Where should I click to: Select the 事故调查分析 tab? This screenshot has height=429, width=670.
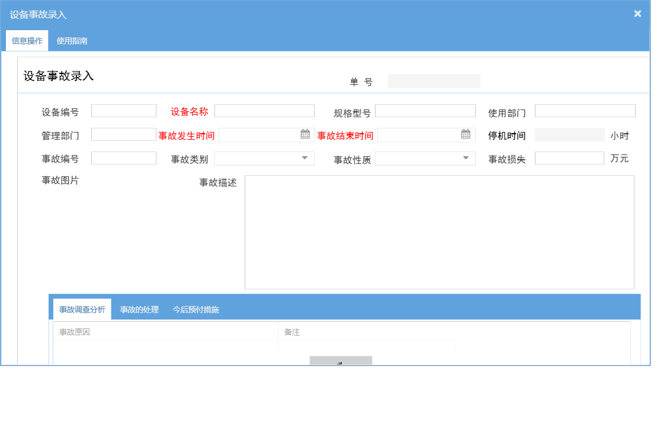(x=82, y=309)
